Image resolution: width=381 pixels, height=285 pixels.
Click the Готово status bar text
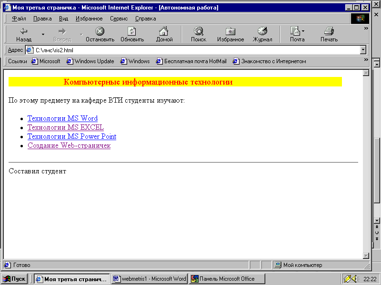[21, 265]
